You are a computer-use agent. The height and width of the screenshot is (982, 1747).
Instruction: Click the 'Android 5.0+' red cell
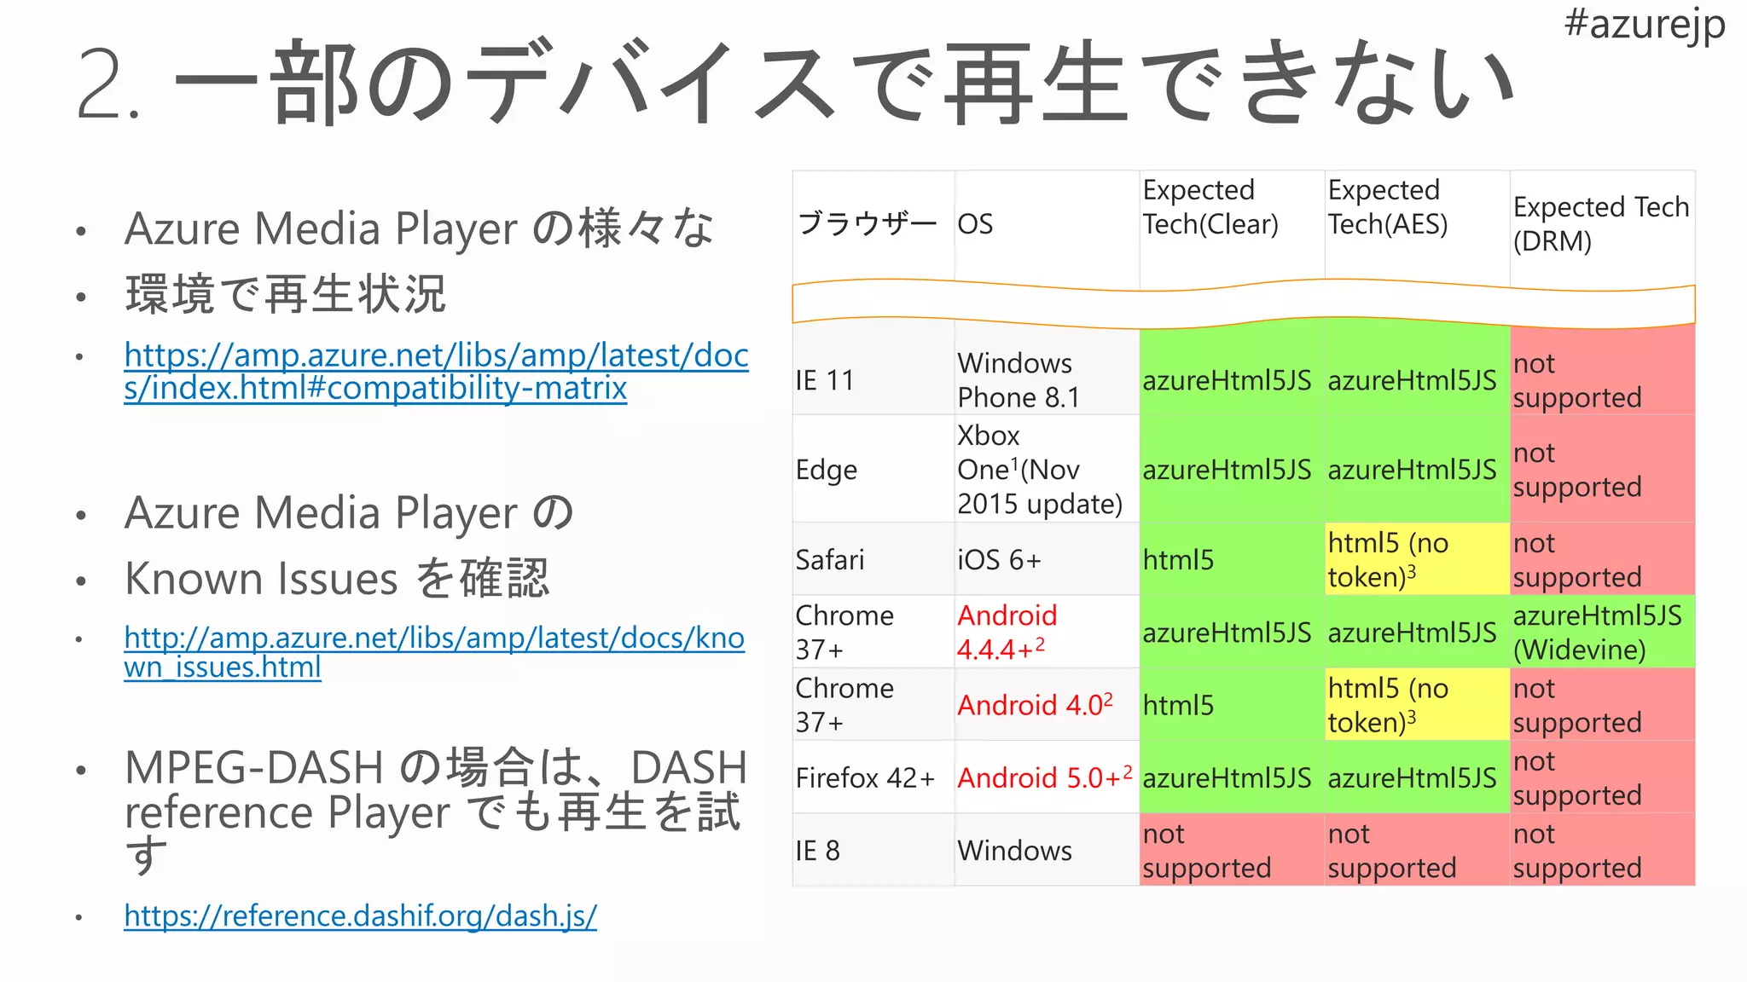[1047, 777]
